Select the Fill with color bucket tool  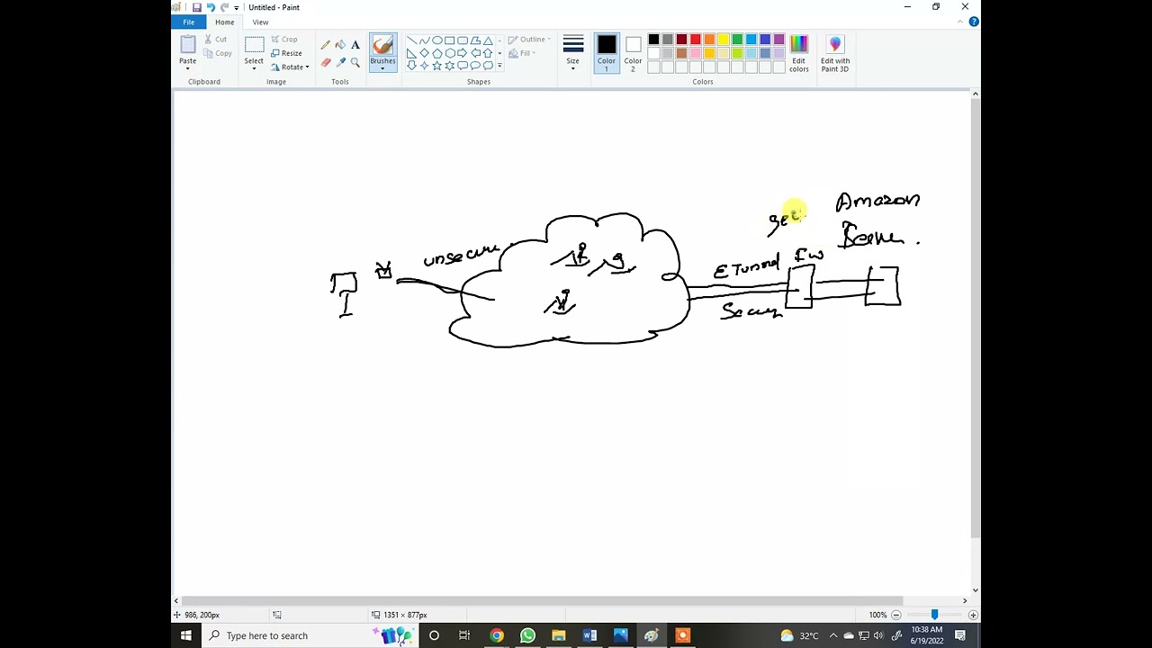340,45
